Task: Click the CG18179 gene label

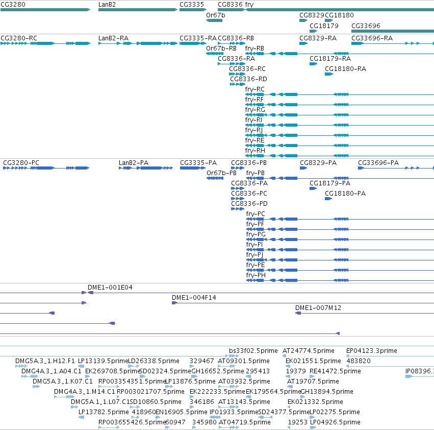Action: (324, 26)
